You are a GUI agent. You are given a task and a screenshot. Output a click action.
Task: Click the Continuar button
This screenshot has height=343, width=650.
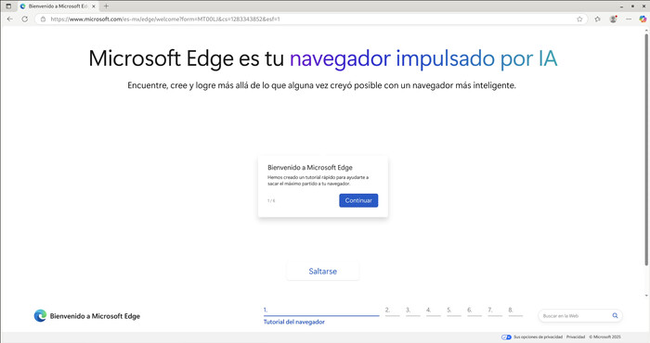pyautogui.click(x=358, y=200)
